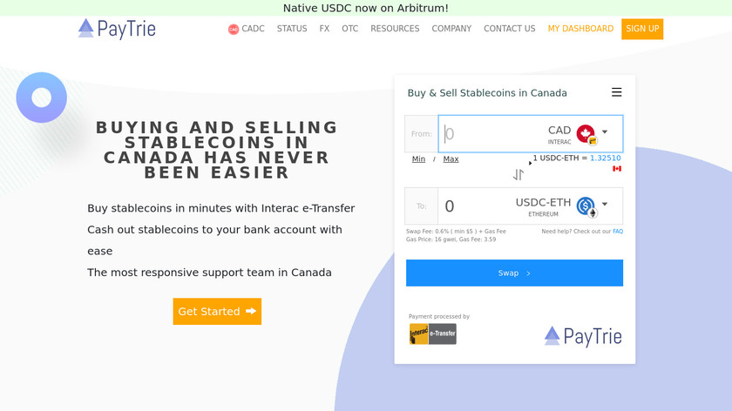The image size is (732, 411).
Task: Click the CAD Canadian maple leaf icon
Action: point(586,133)
